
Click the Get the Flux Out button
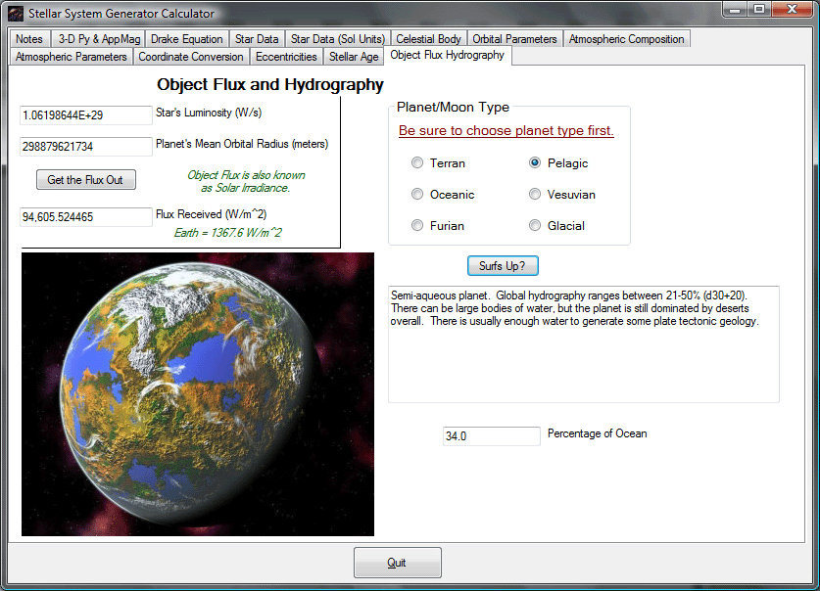click(86, 180)
